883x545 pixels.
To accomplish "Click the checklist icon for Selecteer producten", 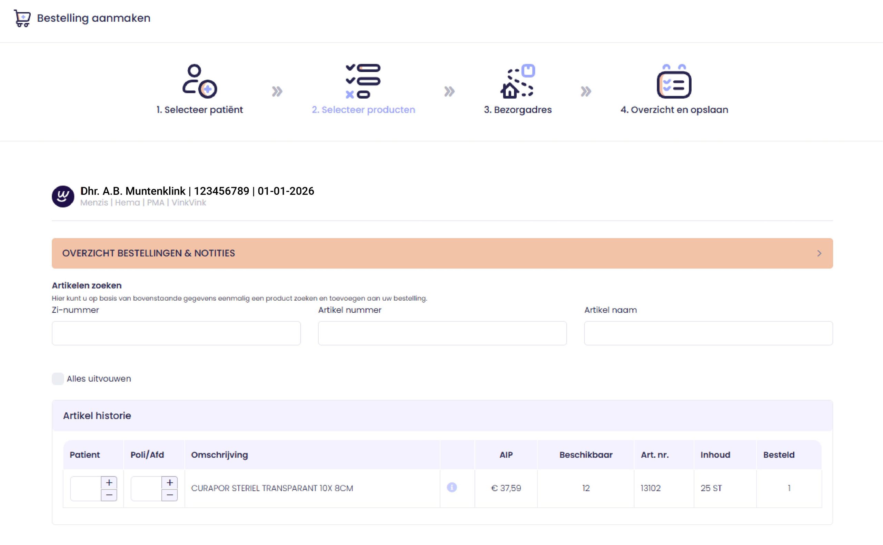I will [363, 81].
